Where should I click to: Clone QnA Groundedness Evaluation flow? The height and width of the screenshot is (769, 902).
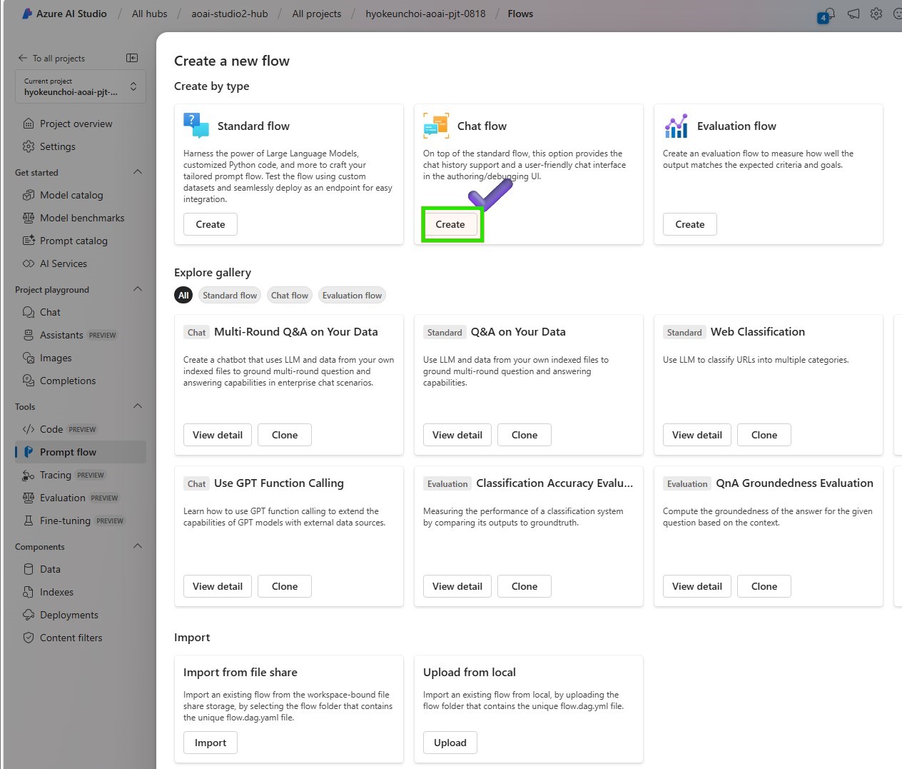pos(764,586)
